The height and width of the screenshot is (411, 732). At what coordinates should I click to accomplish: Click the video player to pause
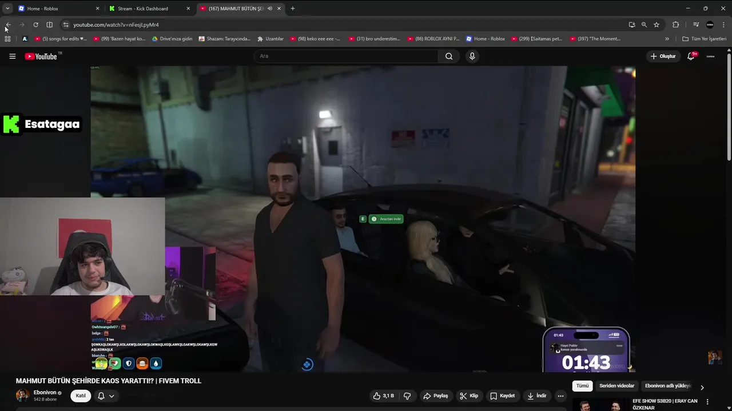(x=363, y=219)
